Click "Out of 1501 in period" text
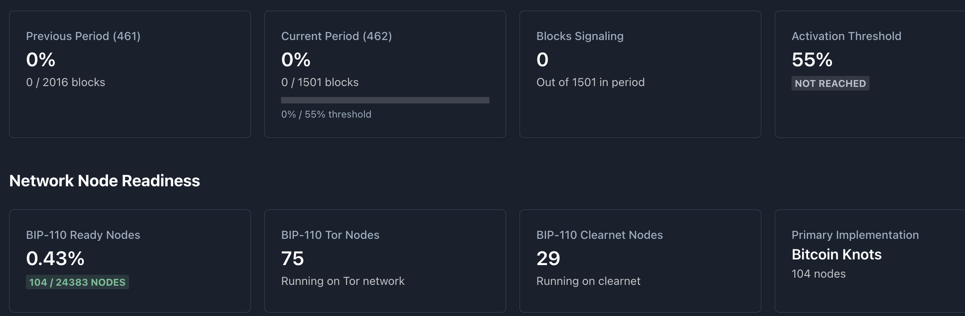 coord(590,82)
